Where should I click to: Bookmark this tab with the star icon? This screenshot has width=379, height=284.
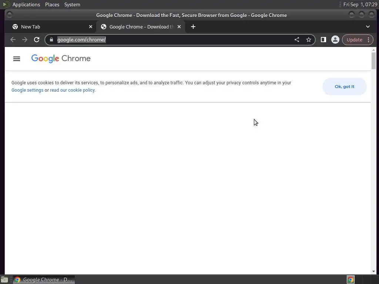[308, 40]
